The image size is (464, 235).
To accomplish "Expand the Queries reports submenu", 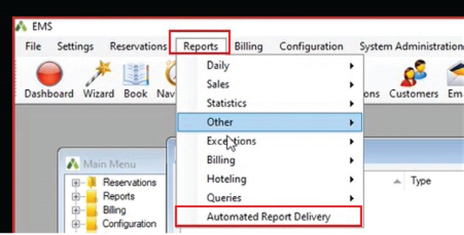I will [x=270, y=198].
